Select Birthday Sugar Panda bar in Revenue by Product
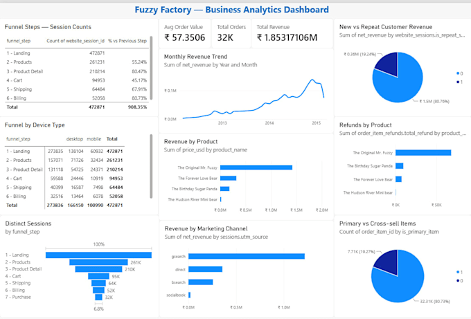 [x=224, y=189]
